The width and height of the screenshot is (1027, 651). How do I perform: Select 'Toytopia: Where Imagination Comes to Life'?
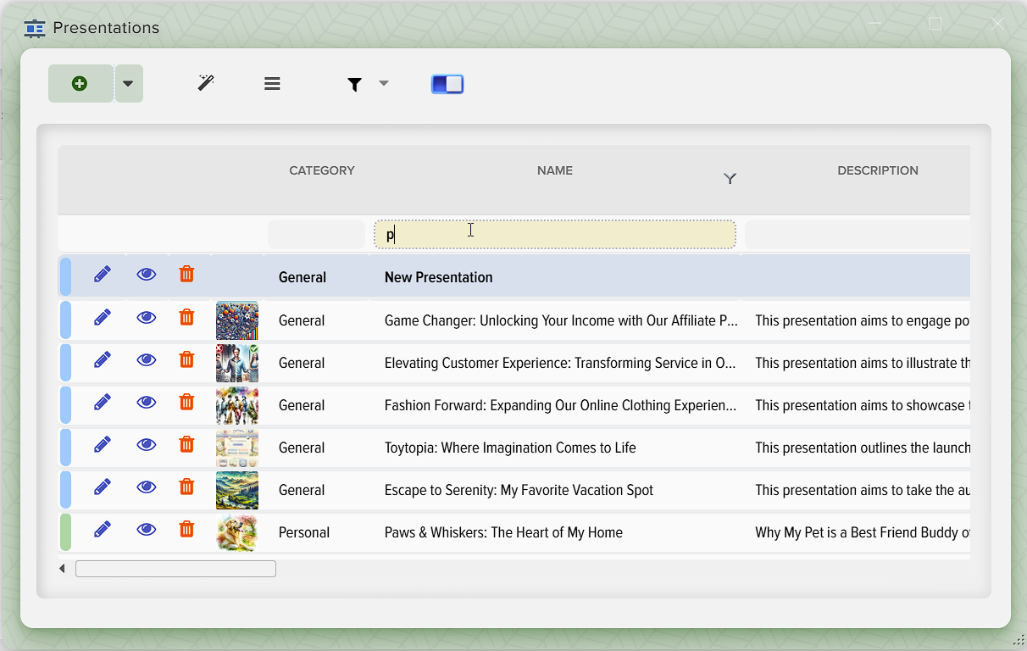(510, 448)
